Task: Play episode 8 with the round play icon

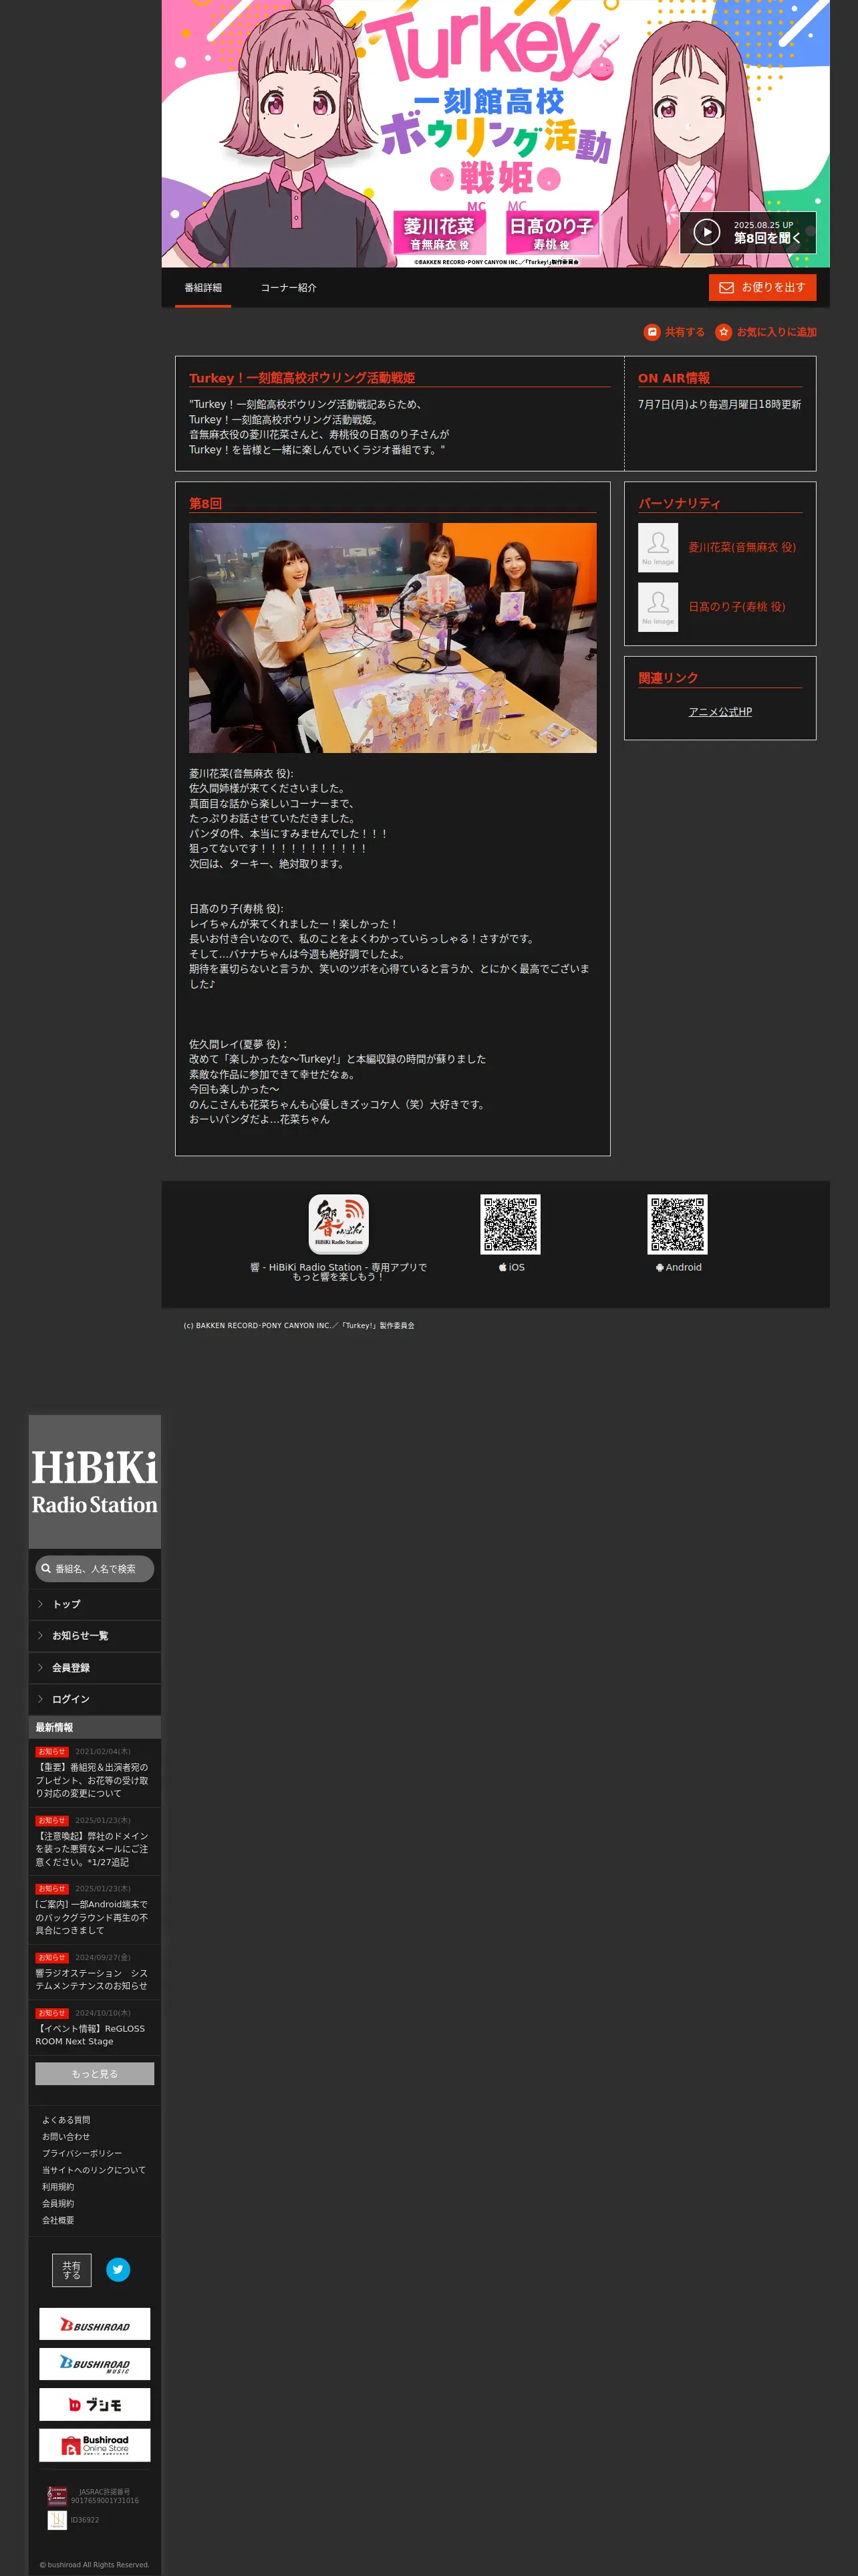Action: pyautogui.click(x=706, y=232)
